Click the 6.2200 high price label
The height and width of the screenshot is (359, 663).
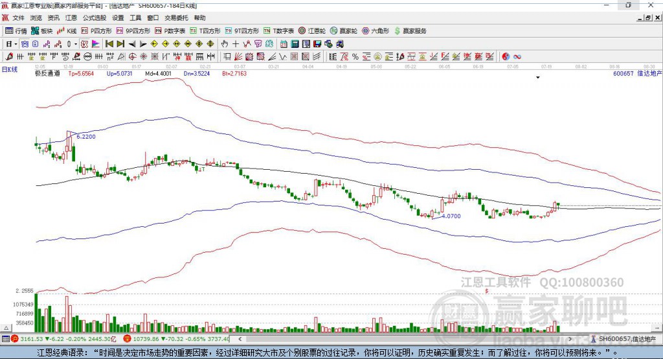click(x=86, y=136)
